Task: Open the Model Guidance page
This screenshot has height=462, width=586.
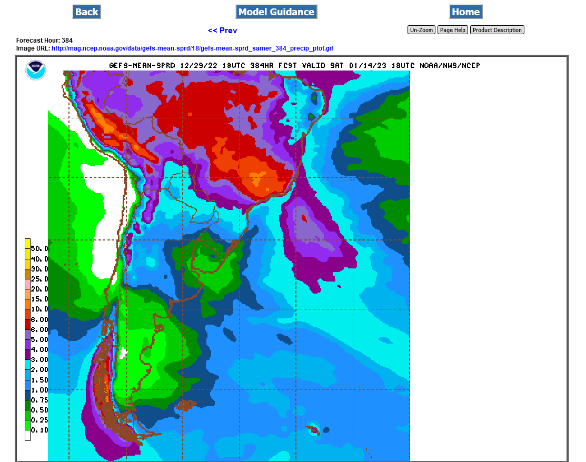Action: click(276, 12)
